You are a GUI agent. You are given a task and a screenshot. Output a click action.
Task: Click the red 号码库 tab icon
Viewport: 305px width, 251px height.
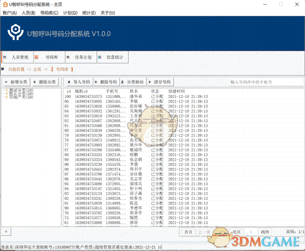pos(37,57)
